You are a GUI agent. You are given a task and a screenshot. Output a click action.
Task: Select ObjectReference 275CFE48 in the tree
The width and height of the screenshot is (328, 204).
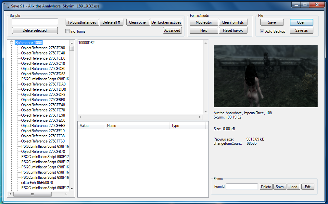43,105
